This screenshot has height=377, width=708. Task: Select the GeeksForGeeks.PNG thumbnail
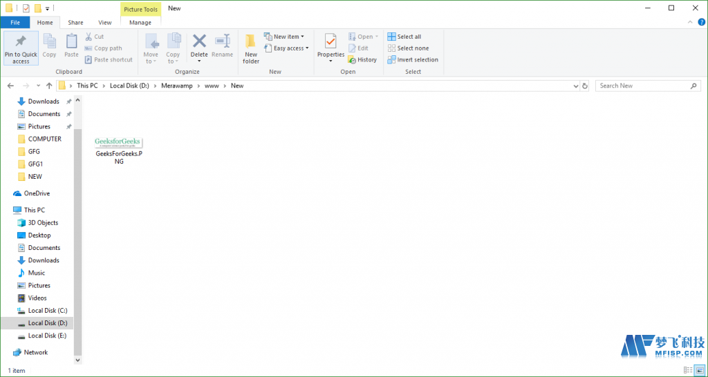click(x=118, y=142)
